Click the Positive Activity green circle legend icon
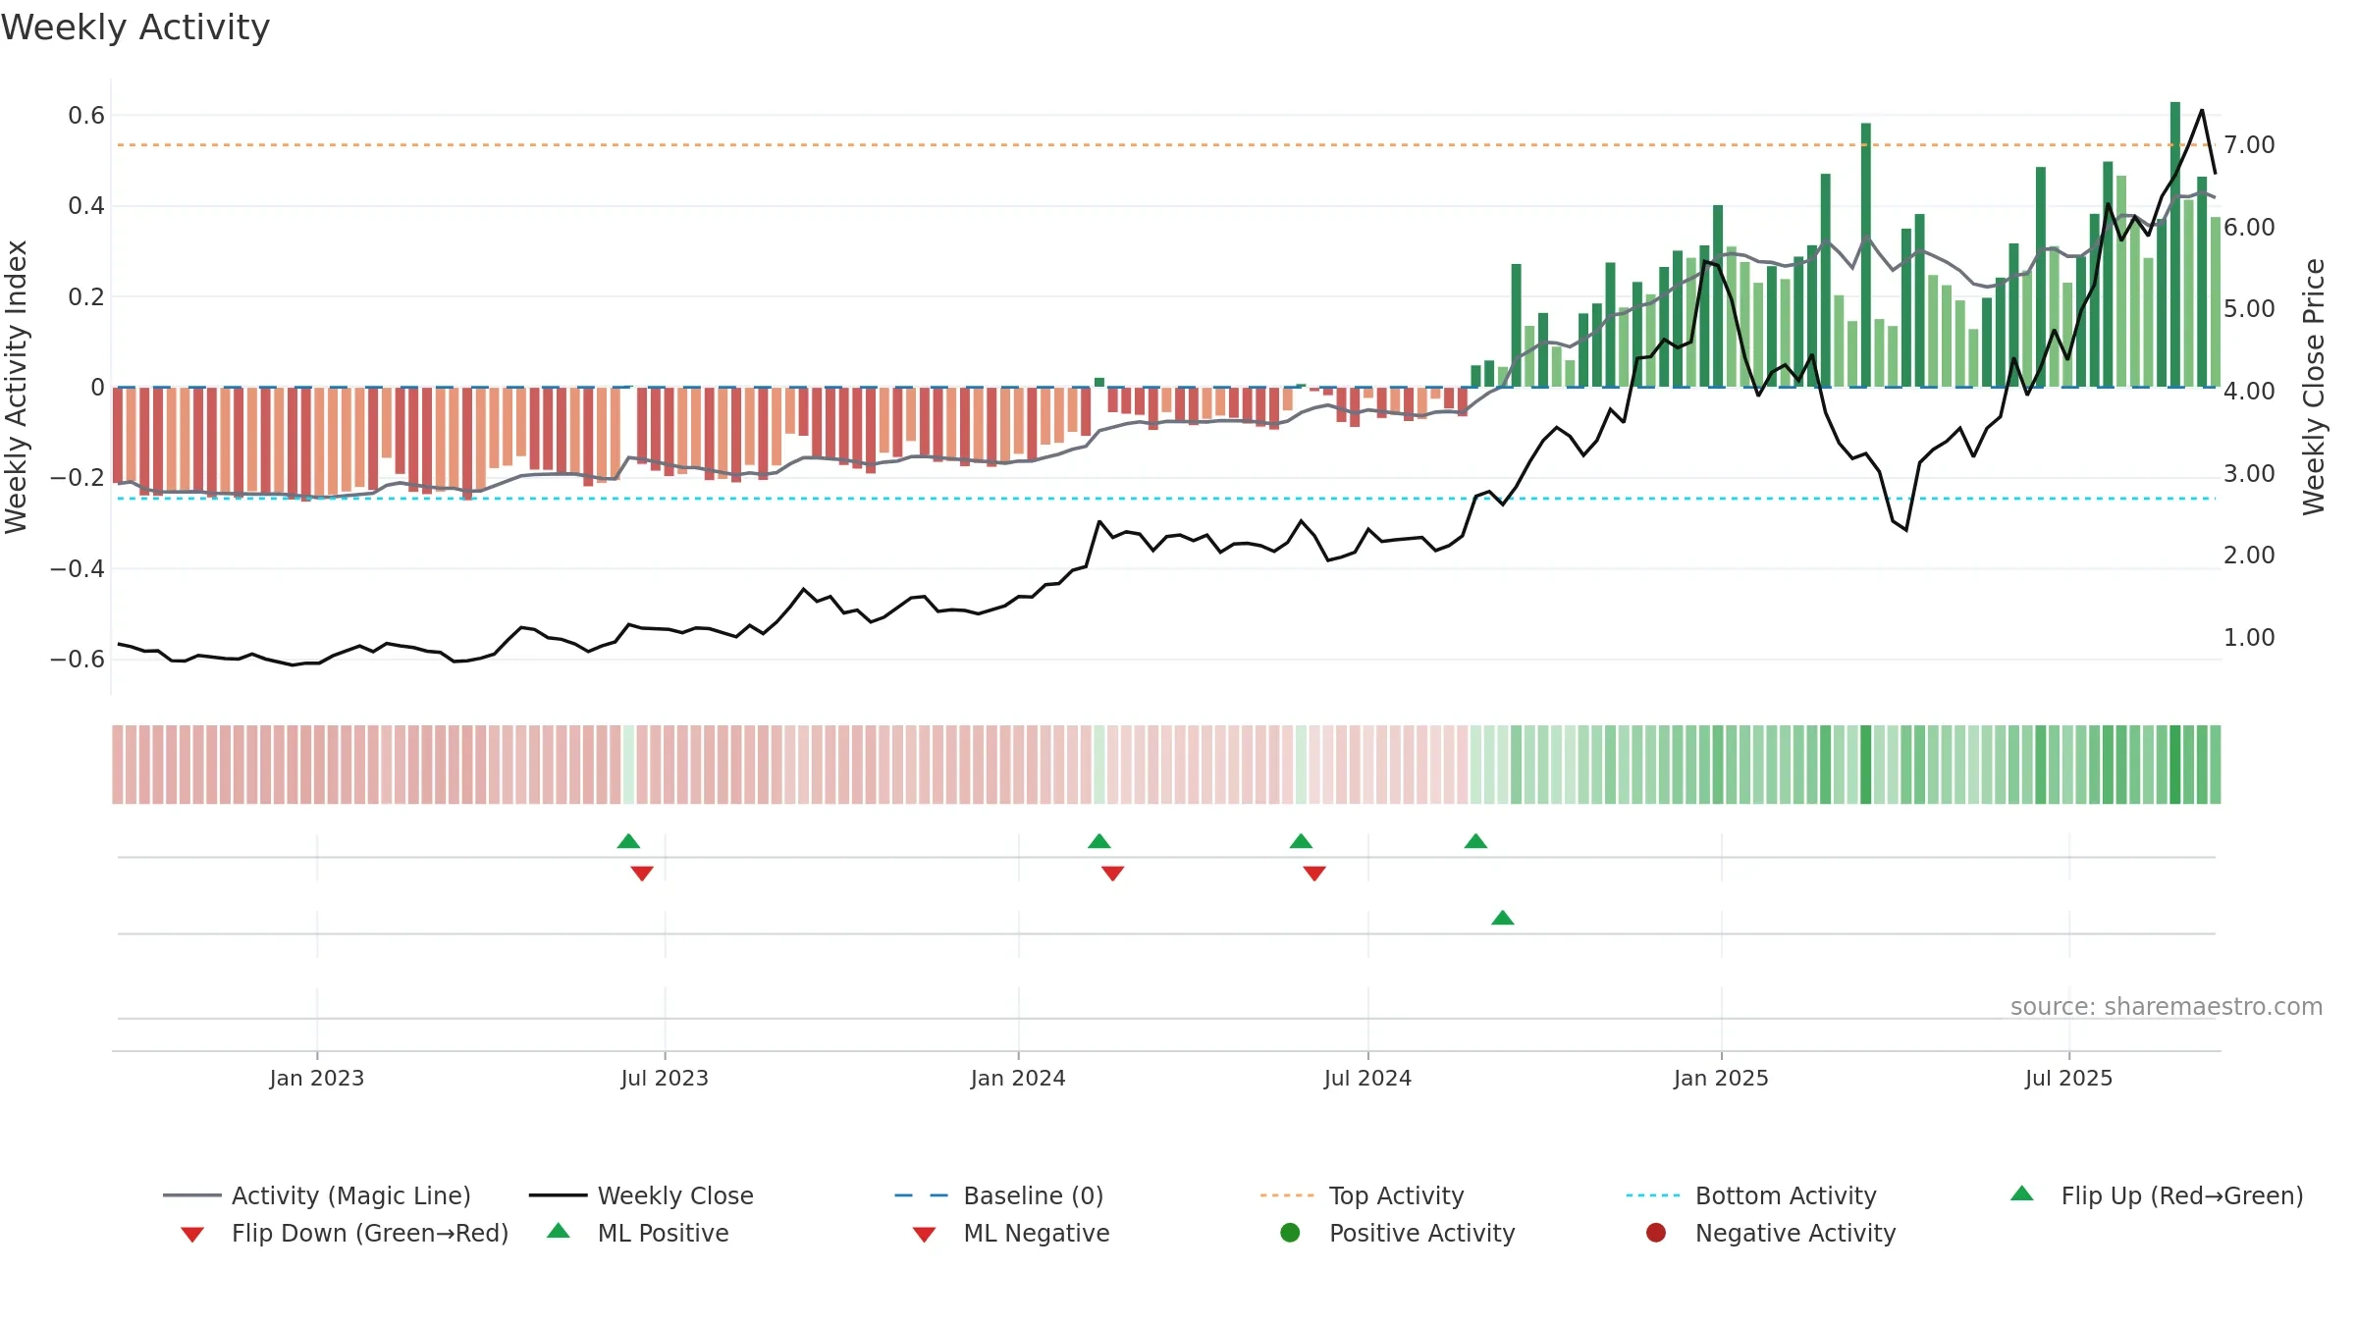The width and height of the screenshot is (2356, 1325). (x=1291, y=1233)
